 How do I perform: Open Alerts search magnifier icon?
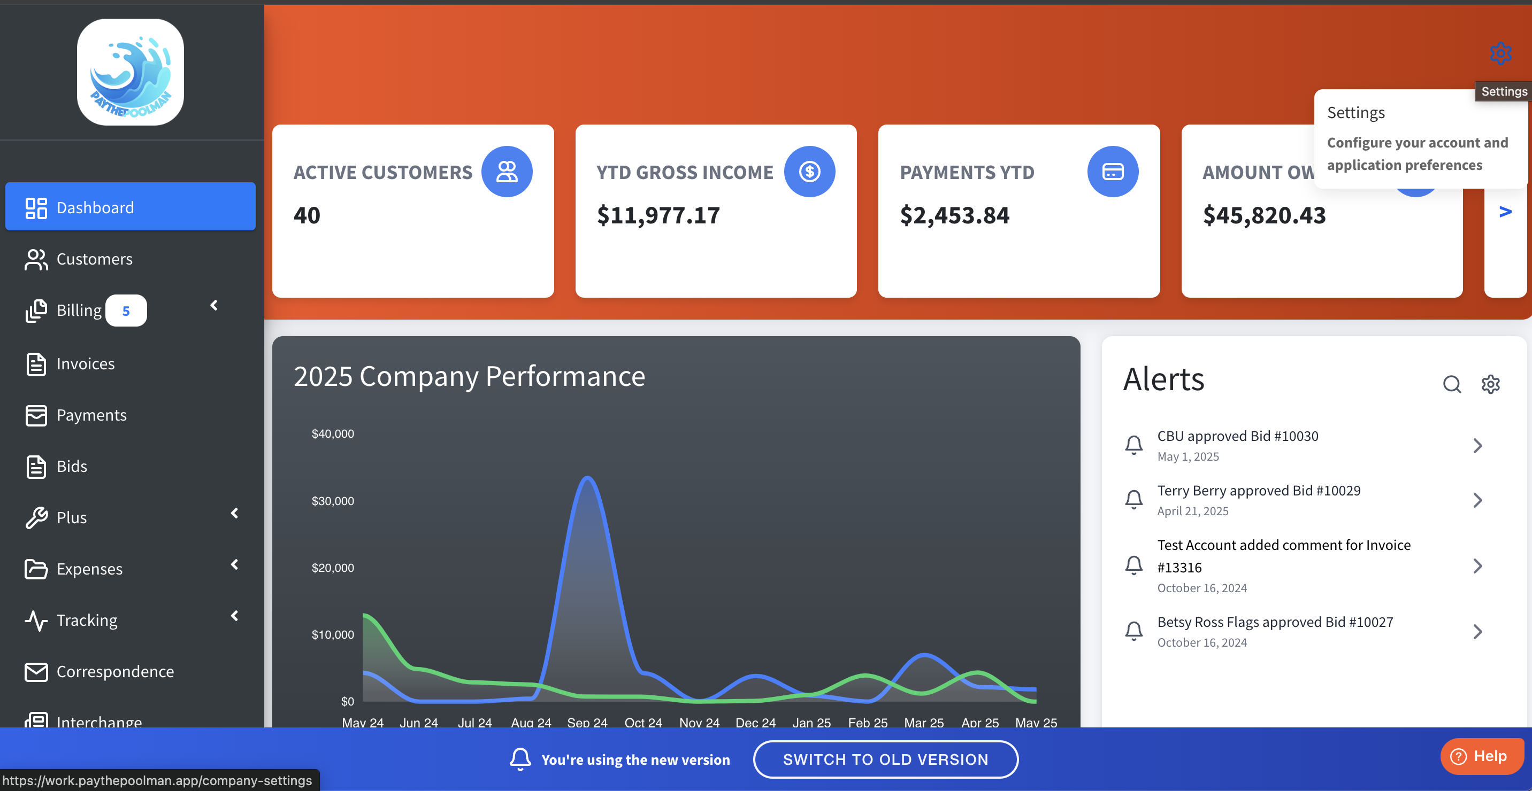[1451, 384]
